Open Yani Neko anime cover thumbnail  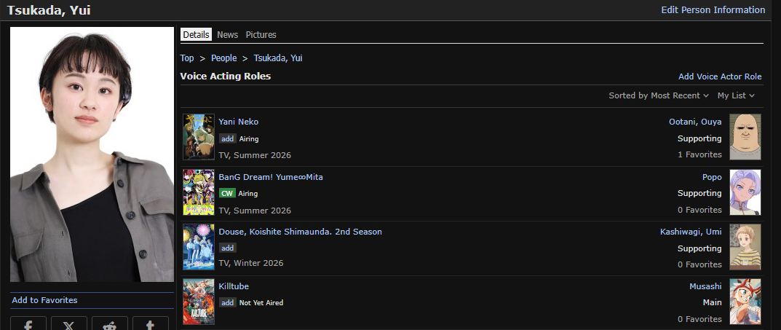(199, 136)
